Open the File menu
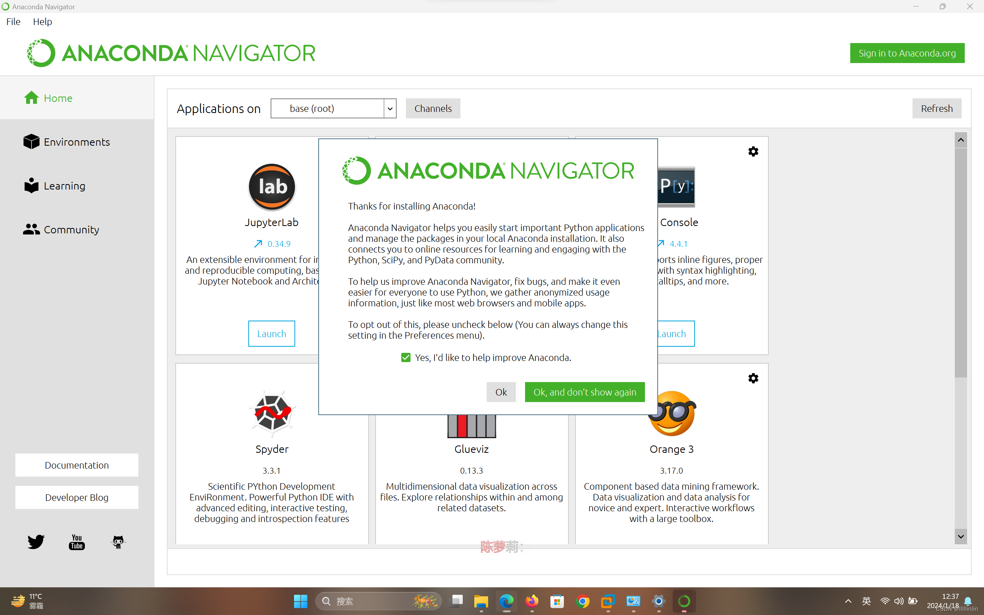This screenshot has width=984, height=615. coord(13,22)
